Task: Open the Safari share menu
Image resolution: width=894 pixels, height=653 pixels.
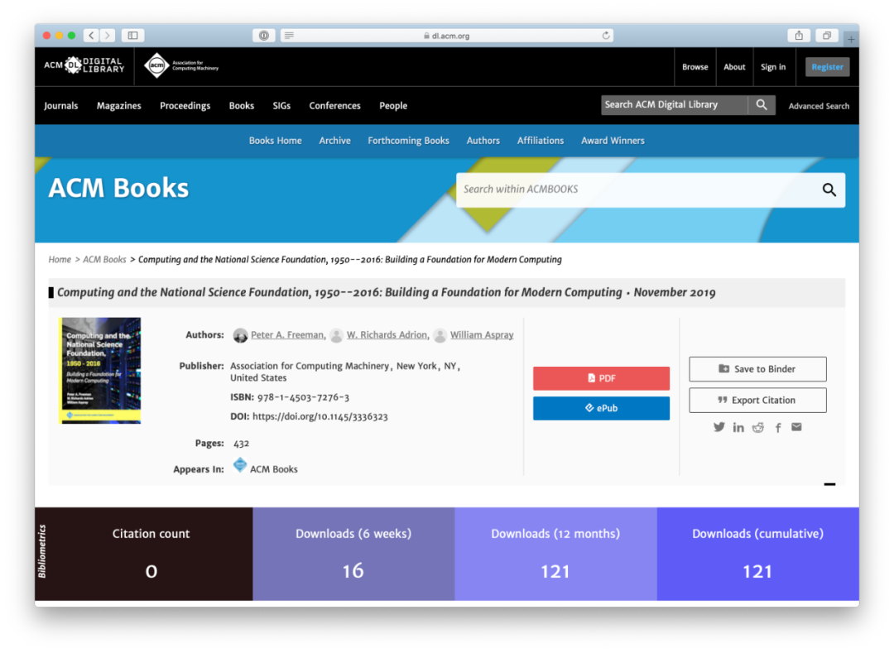Action: (799, 36)
